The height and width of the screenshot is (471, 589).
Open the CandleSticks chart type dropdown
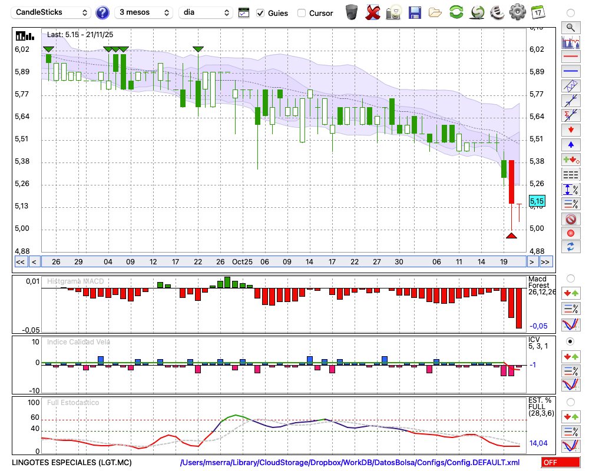coord(51,12)
